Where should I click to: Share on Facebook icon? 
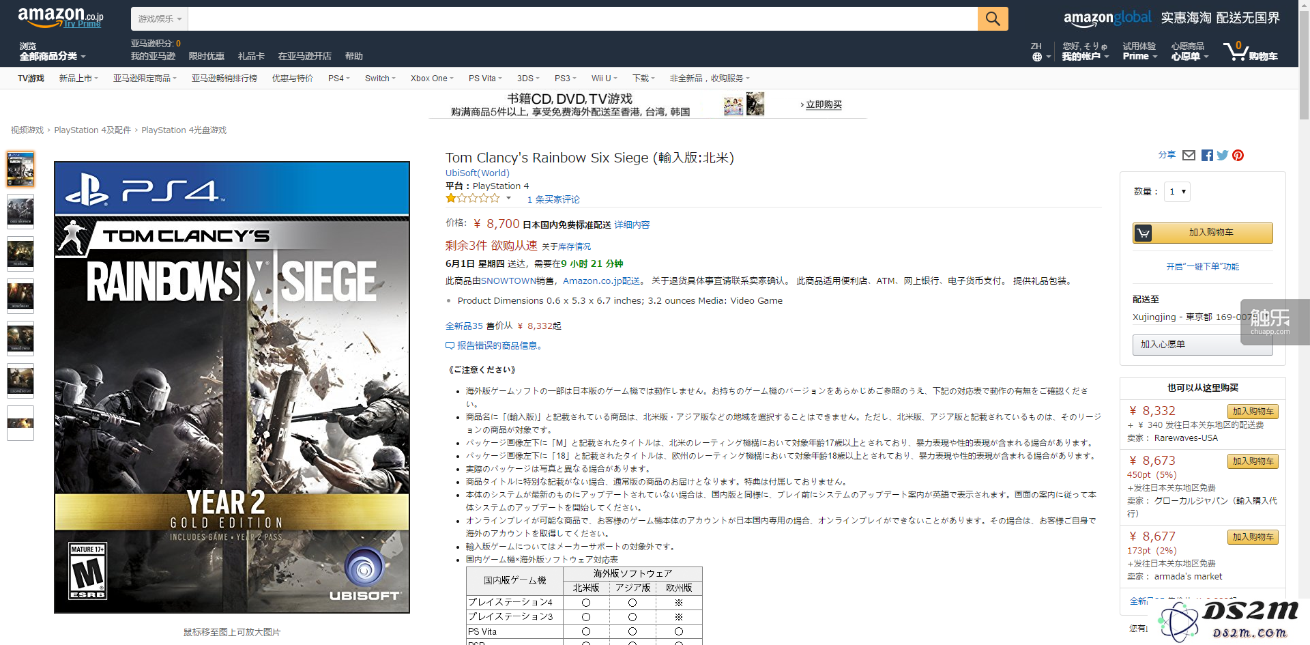(1207, 156)
